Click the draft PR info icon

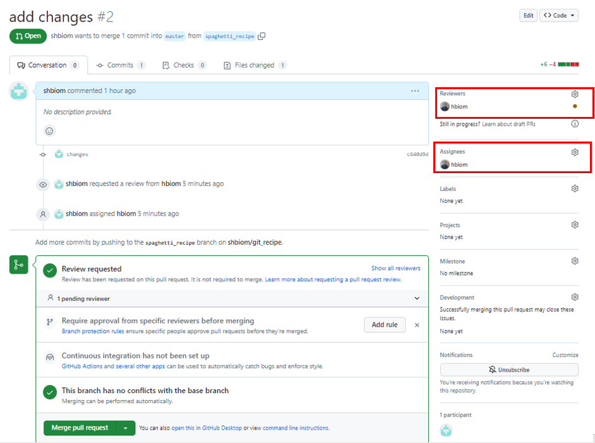tap(575, 124)
